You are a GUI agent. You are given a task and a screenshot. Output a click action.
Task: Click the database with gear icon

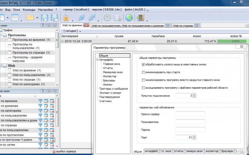[118, 18]
